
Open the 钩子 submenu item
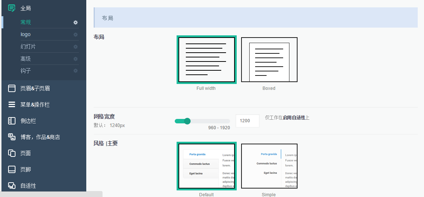[26, 71]
